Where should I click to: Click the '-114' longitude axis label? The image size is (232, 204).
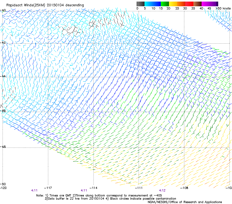point(93,188)
